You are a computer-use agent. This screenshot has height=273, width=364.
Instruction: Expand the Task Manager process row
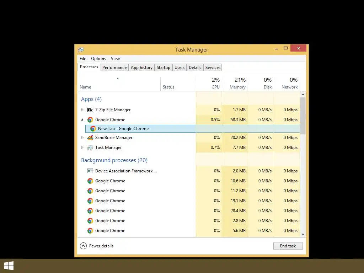82,148
